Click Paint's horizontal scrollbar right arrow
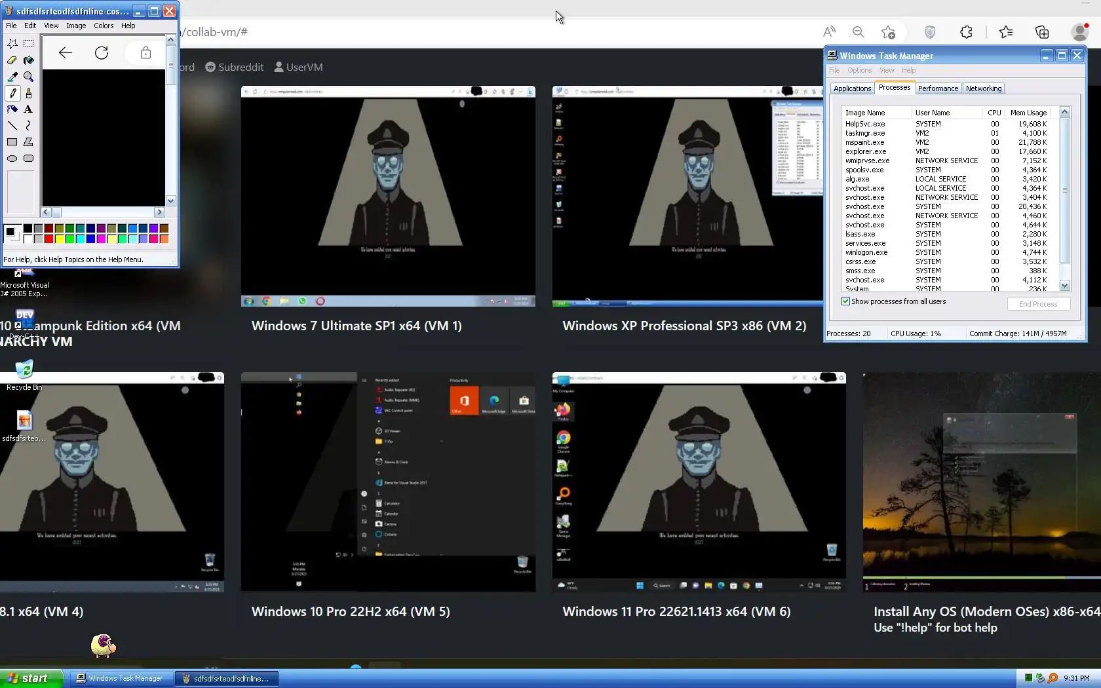The width and height of the screenshot is (1101, 688). (159, 212)
